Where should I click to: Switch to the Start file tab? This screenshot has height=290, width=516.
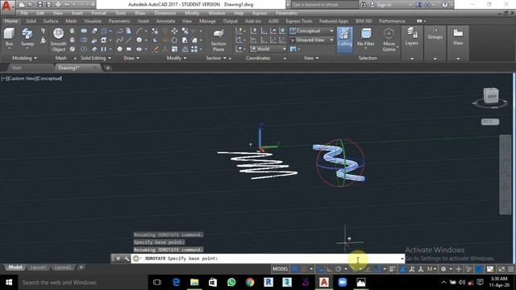[16, 68]
